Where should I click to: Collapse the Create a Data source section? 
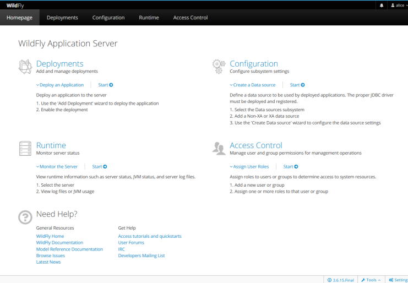253,85
